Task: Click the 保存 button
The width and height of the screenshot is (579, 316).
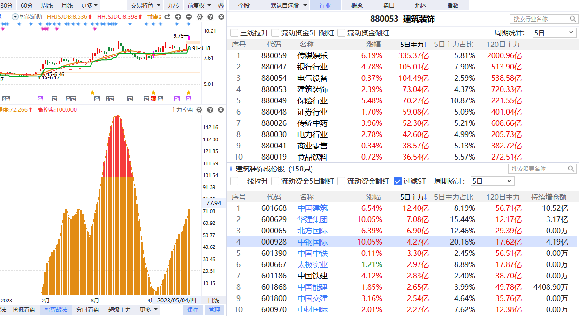Action: click(193, 310)
